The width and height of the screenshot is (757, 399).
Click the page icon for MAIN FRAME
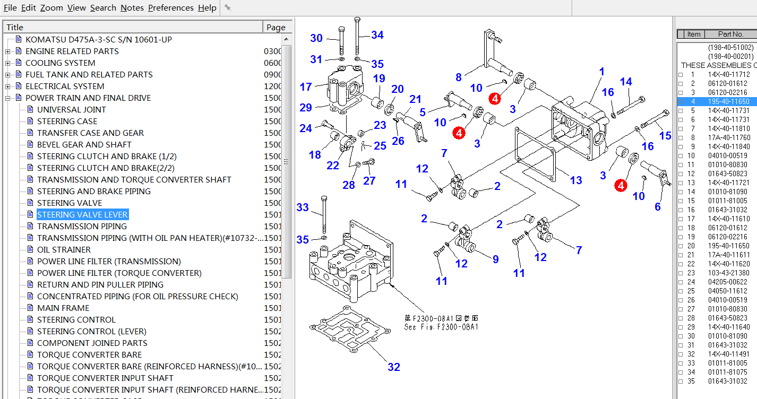point(30,308)
